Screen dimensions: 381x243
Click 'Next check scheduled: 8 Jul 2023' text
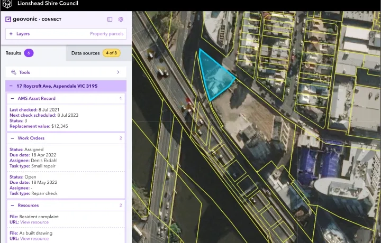click(x=44, y=115)
